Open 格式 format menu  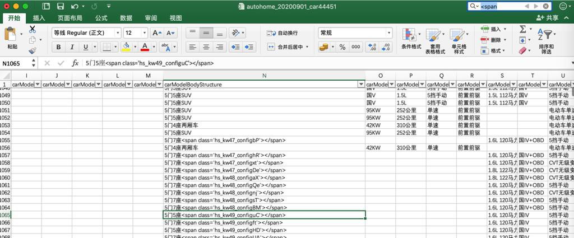(493, 51)
